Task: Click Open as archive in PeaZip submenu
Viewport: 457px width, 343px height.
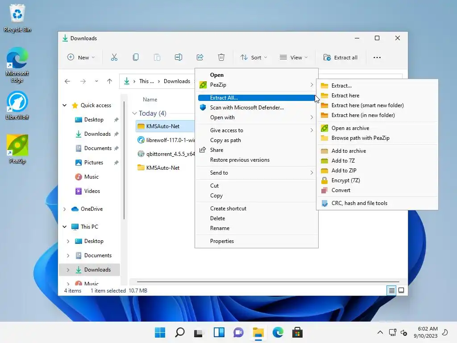Action: click(x=377, y=128)
